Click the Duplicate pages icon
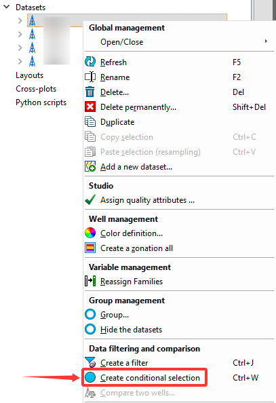The height and width of the screenshot is (403, 276). pyautogui.click(x=90, y=121)
